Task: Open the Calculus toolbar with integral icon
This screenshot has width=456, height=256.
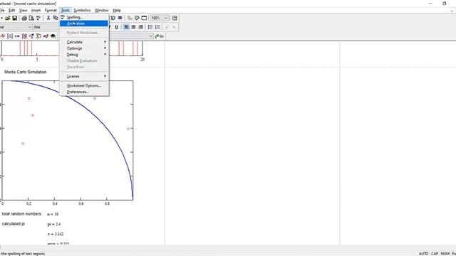Action: (x=24, y=36)
